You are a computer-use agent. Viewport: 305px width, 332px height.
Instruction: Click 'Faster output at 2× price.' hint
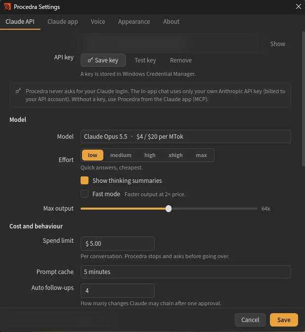click(x=155, y=194)
